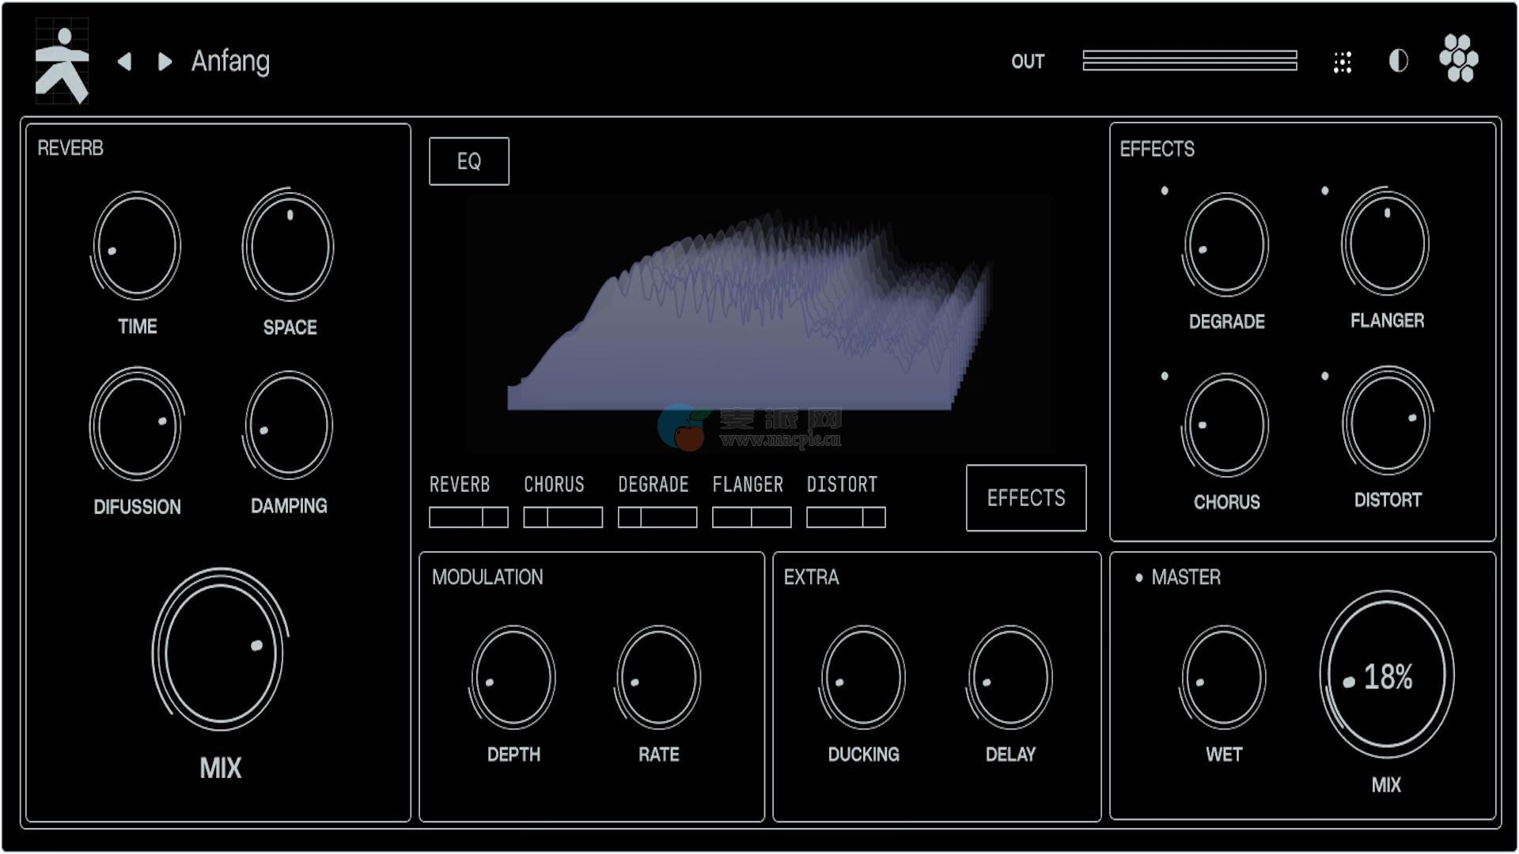
Task: Click the OUT level meter
Action: click(x=1190, y=61)
